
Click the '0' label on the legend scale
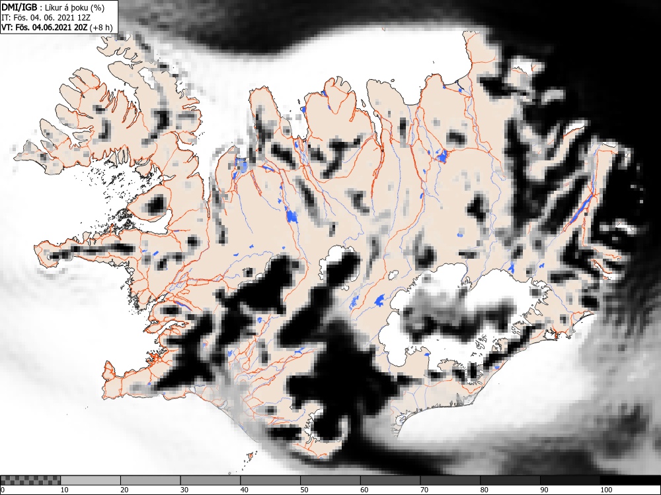point(3,490)
